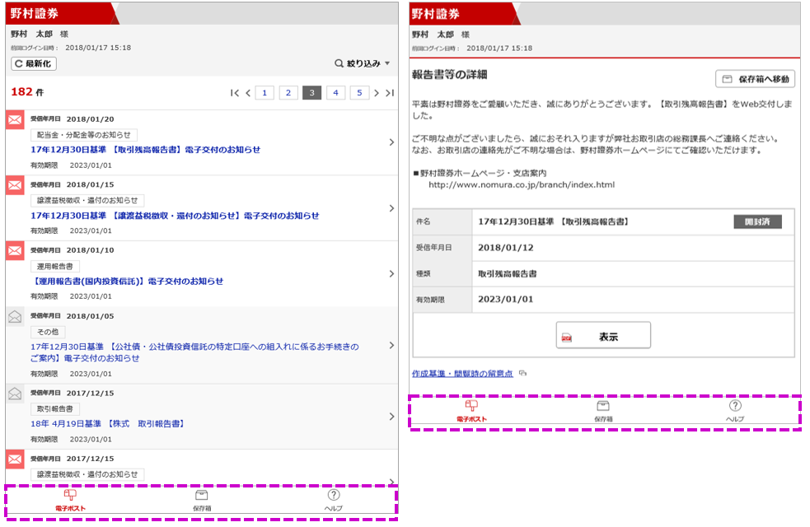Open 公社債・公社債投資信託 特定口座 notice link
Viewport: 810px width, 527px height.
tap(194, 352)
